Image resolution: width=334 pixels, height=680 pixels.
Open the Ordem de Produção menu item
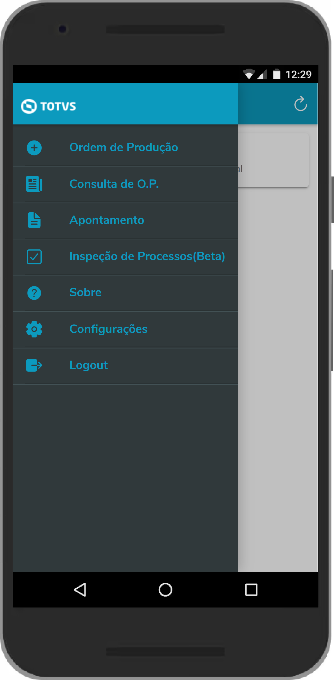pos(124,148)
